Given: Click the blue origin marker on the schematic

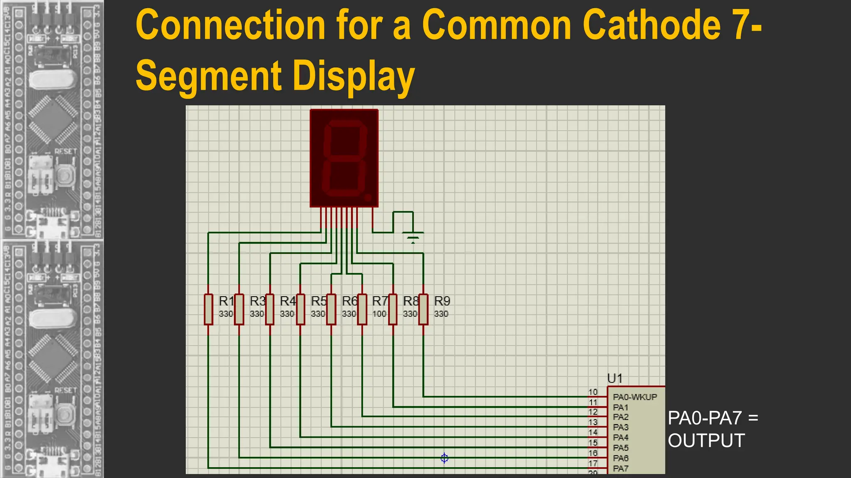Looking at the screenshot, I should [x=445, y=458].
